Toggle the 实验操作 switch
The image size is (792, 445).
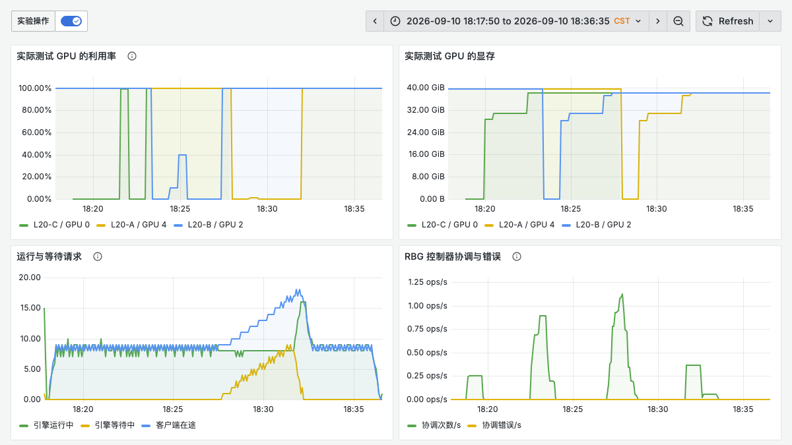[x=71, y=21]
